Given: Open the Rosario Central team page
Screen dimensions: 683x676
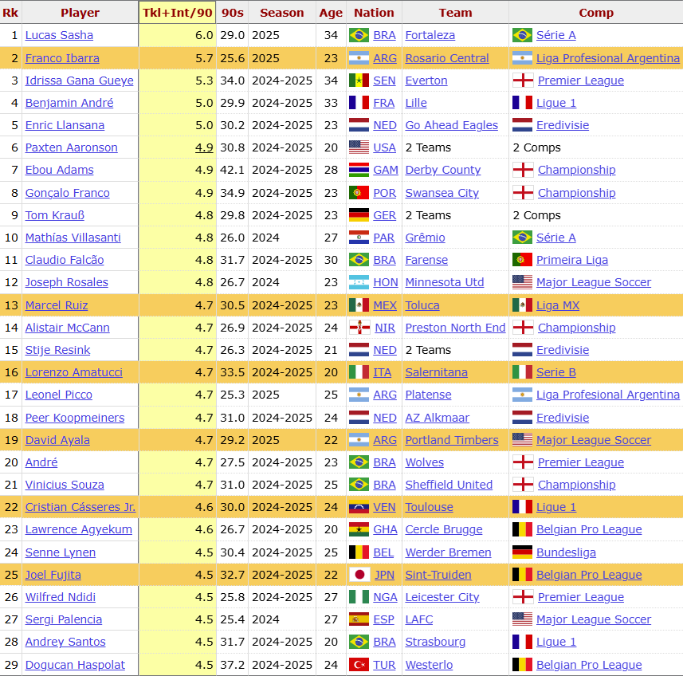Looking at the screenshot, I should tap(447, 58).
